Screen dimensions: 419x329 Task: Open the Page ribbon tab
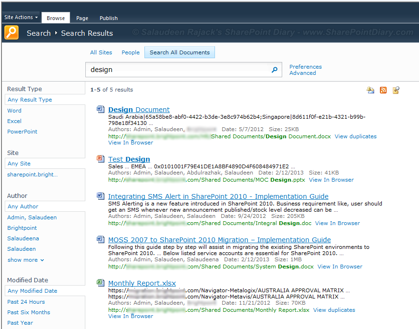(82, 18)
